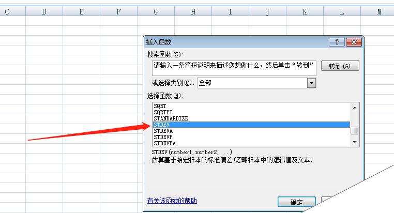Close the Insert Function dialog
394x213 pixels.
(354, 42)
